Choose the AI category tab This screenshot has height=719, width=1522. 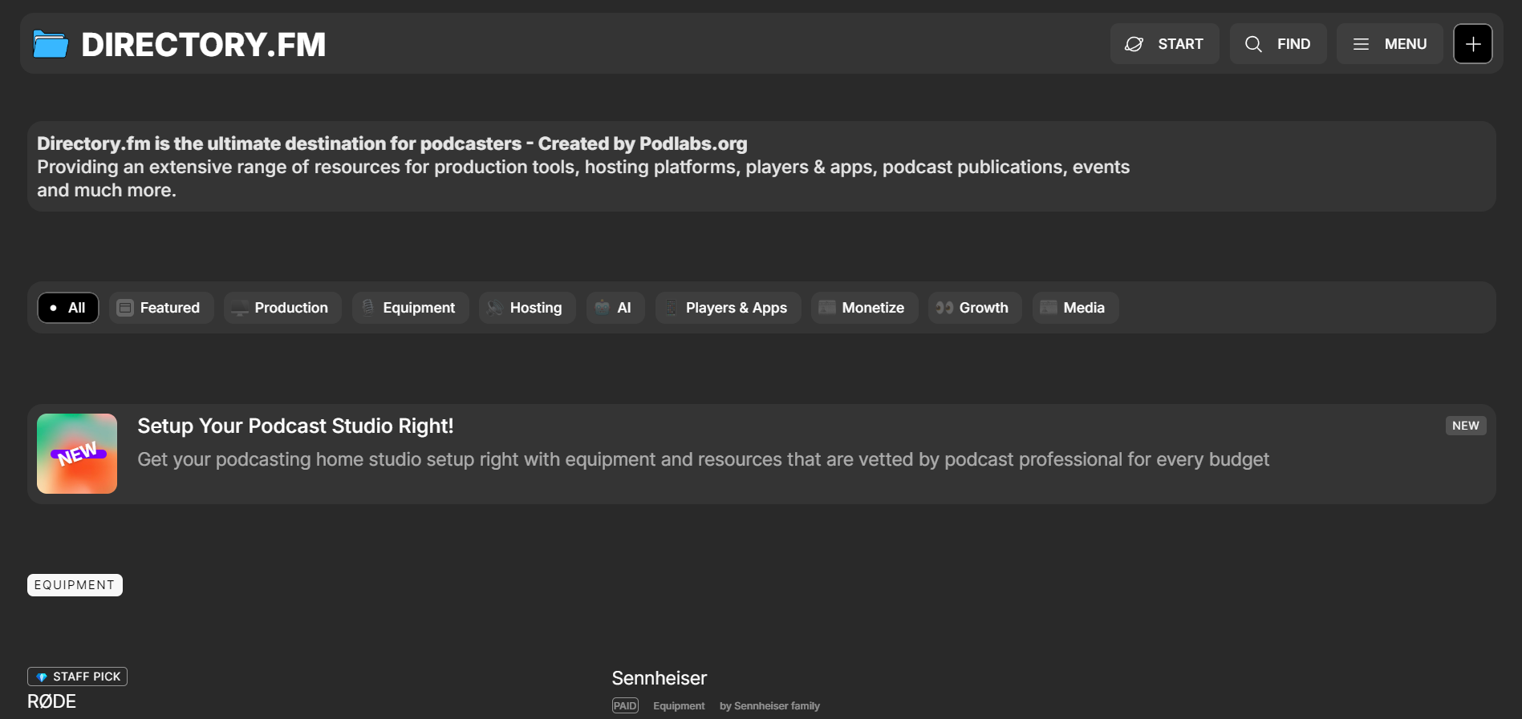615,308
